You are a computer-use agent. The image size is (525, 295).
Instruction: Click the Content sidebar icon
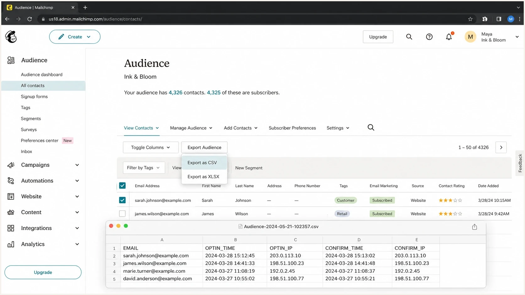[x=11, y=212]
